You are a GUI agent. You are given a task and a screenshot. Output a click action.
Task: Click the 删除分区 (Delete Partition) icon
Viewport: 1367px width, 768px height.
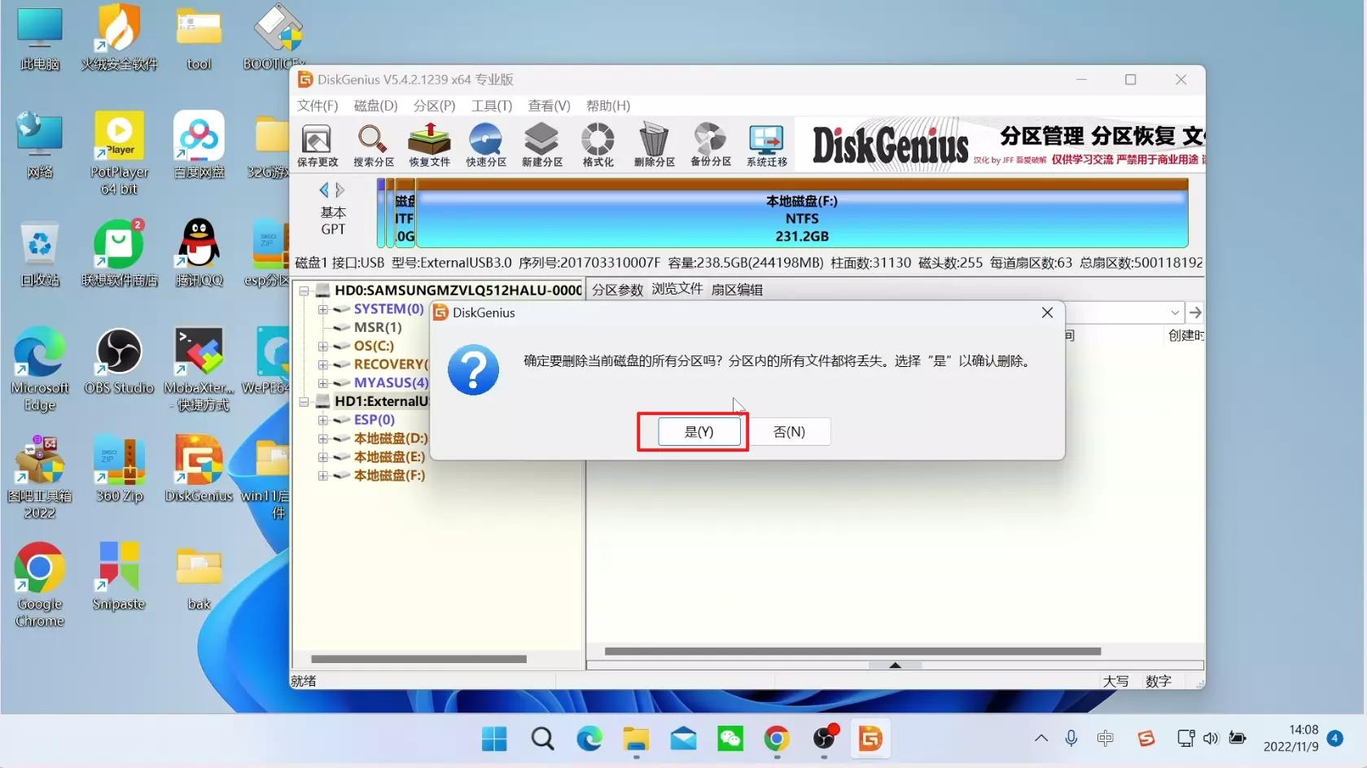[x=654, y=144]
